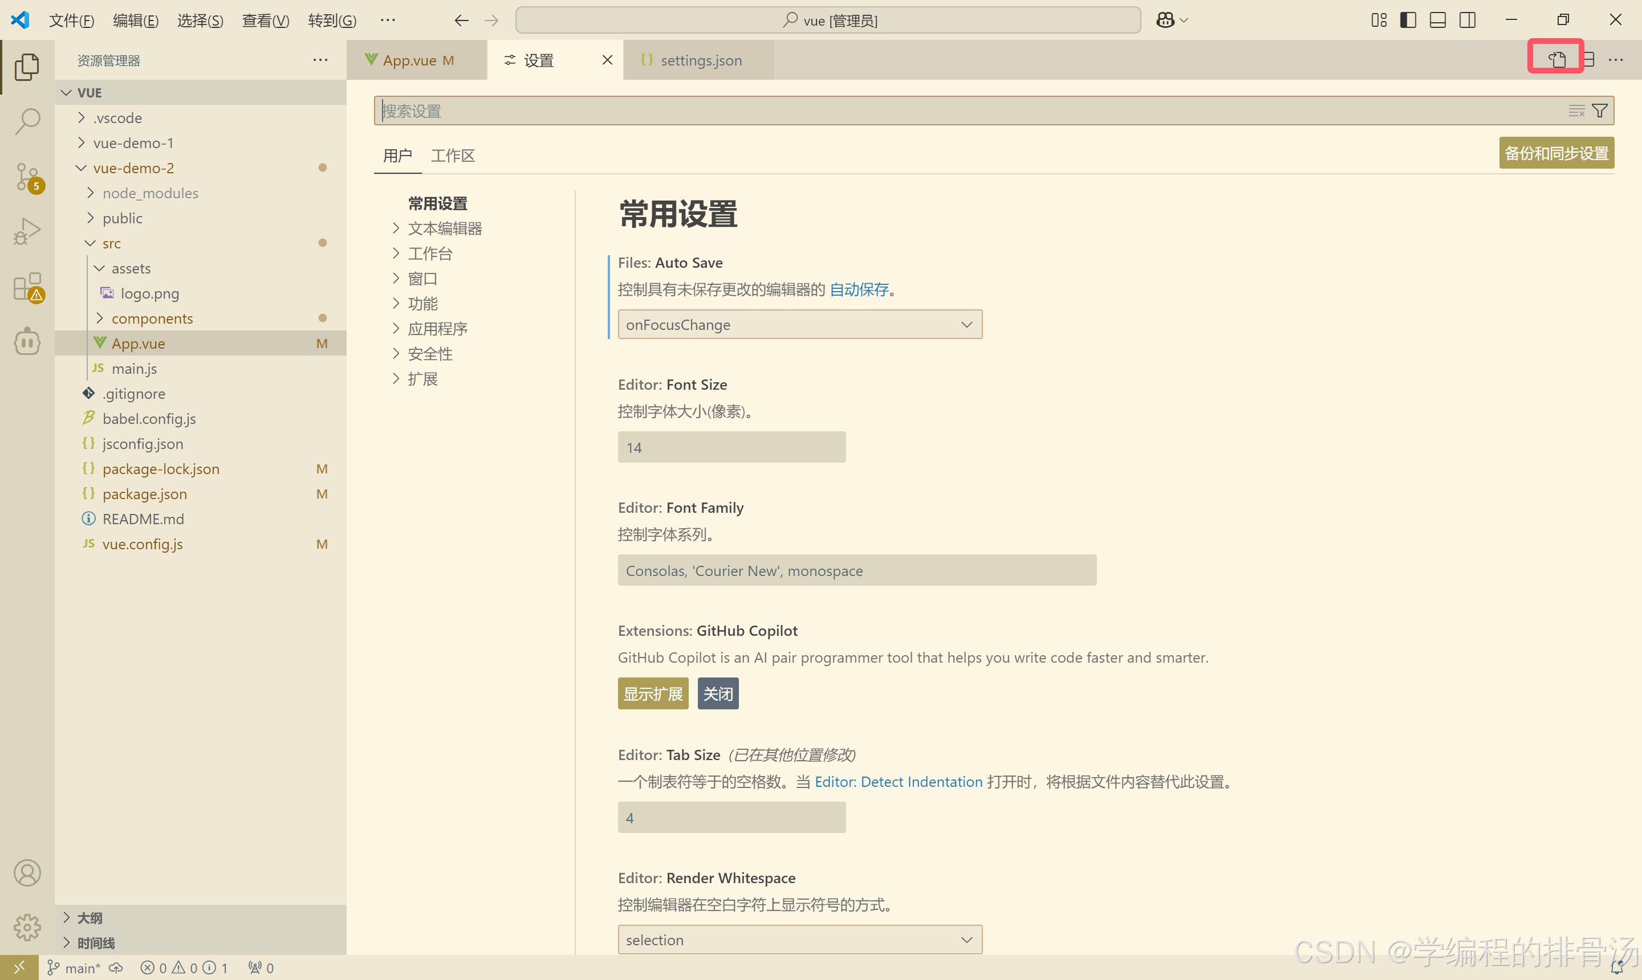Expand the vue-demo-1 folder

pos(133,142)
